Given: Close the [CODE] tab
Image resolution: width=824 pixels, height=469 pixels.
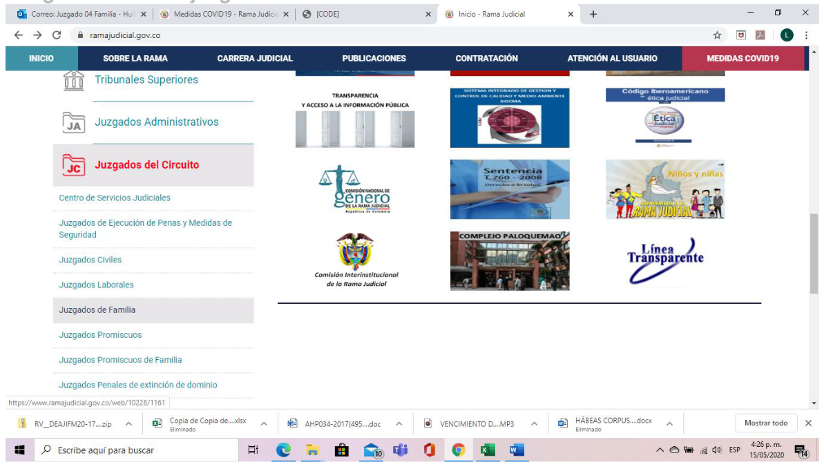Looking at the screenshot, I should [428, 15].
